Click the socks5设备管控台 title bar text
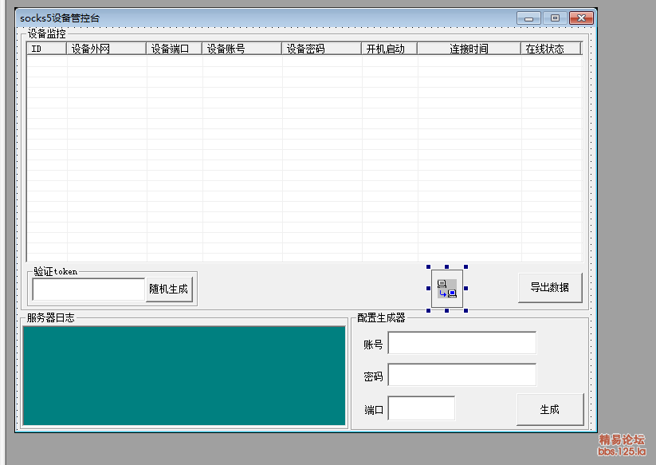 (x=60, y=18)
